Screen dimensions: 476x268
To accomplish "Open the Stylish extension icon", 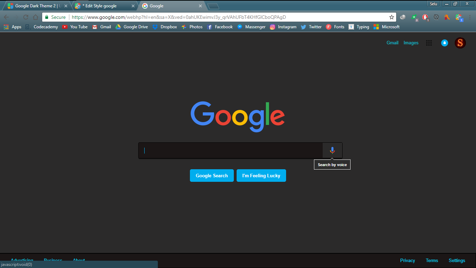I will [x=459, y=17].
